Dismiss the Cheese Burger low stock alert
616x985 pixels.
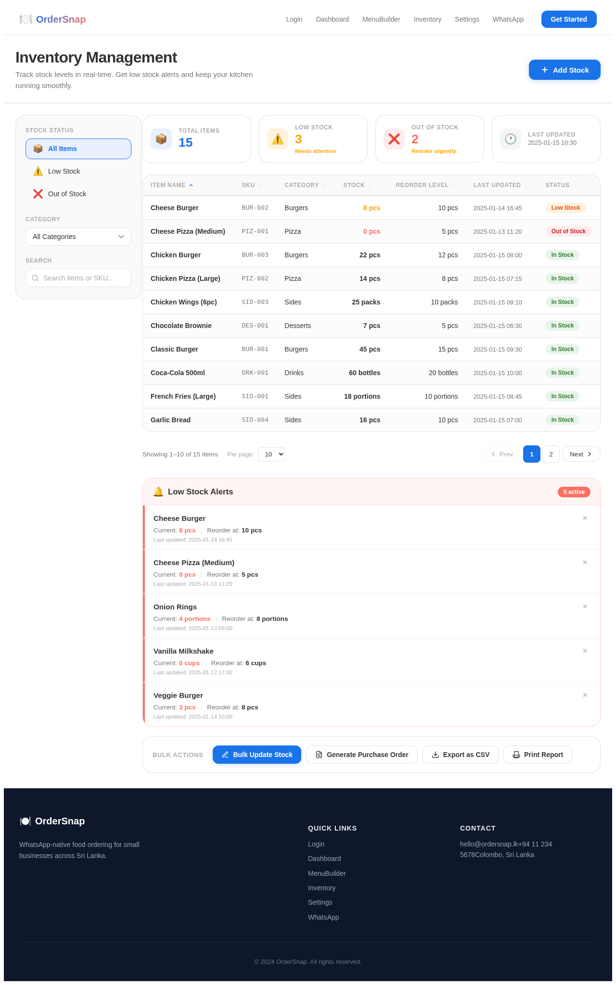(585, 518)
